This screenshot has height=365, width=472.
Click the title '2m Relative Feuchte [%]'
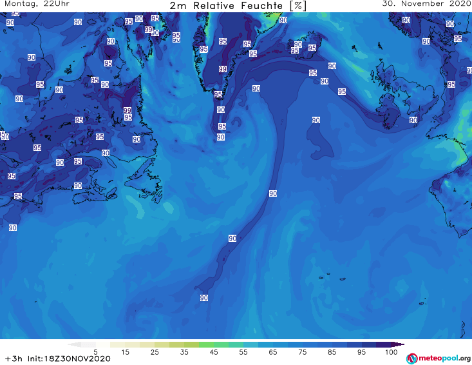238,6
